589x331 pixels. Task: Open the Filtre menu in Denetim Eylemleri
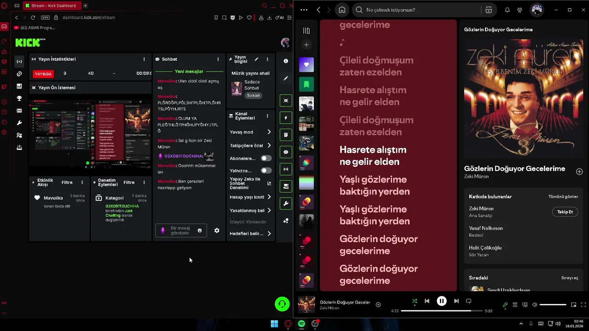(129, 183)
